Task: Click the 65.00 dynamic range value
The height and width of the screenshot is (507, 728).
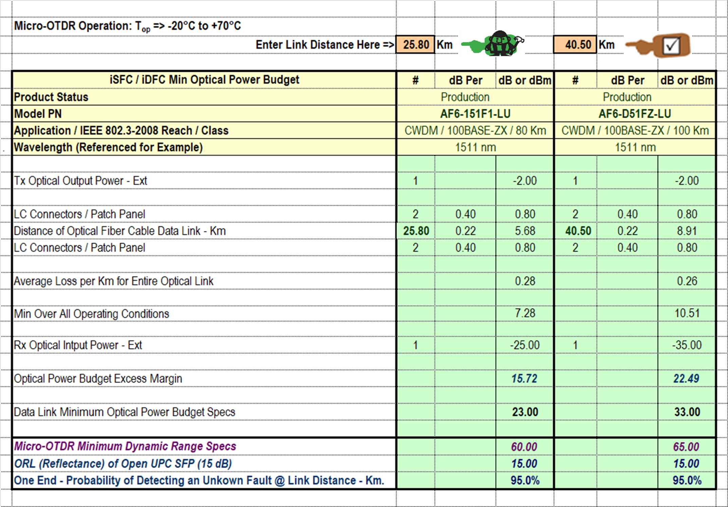Action: point(686,447)
